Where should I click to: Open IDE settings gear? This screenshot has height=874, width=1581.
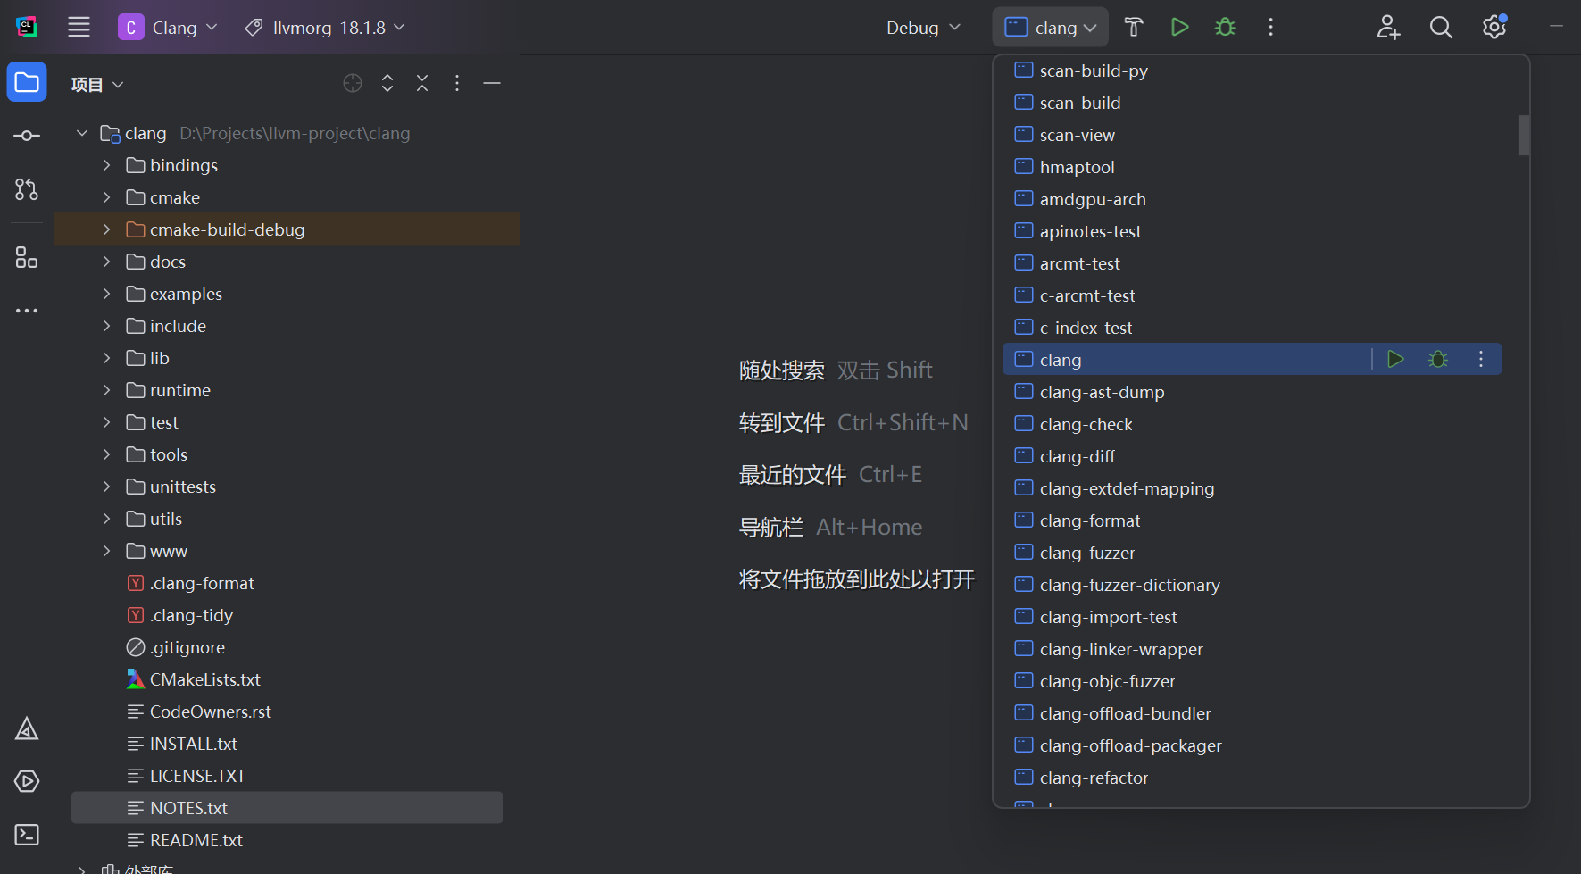1494,27
